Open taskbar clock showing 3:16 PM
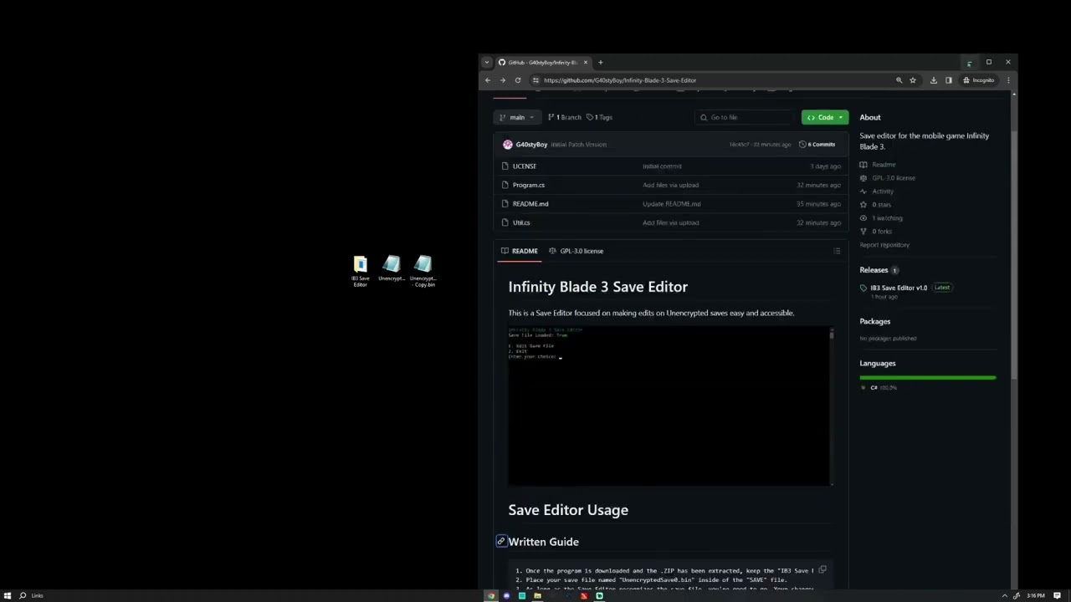Image resolution: width=1071 pixels, height=602 pixels. 1036,595
